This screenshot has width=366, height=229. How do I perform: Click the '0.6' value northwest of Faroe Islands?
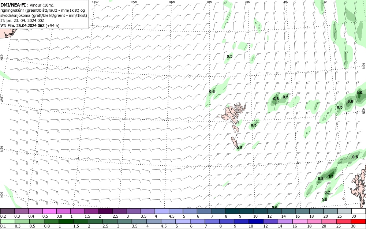(212, 91)
